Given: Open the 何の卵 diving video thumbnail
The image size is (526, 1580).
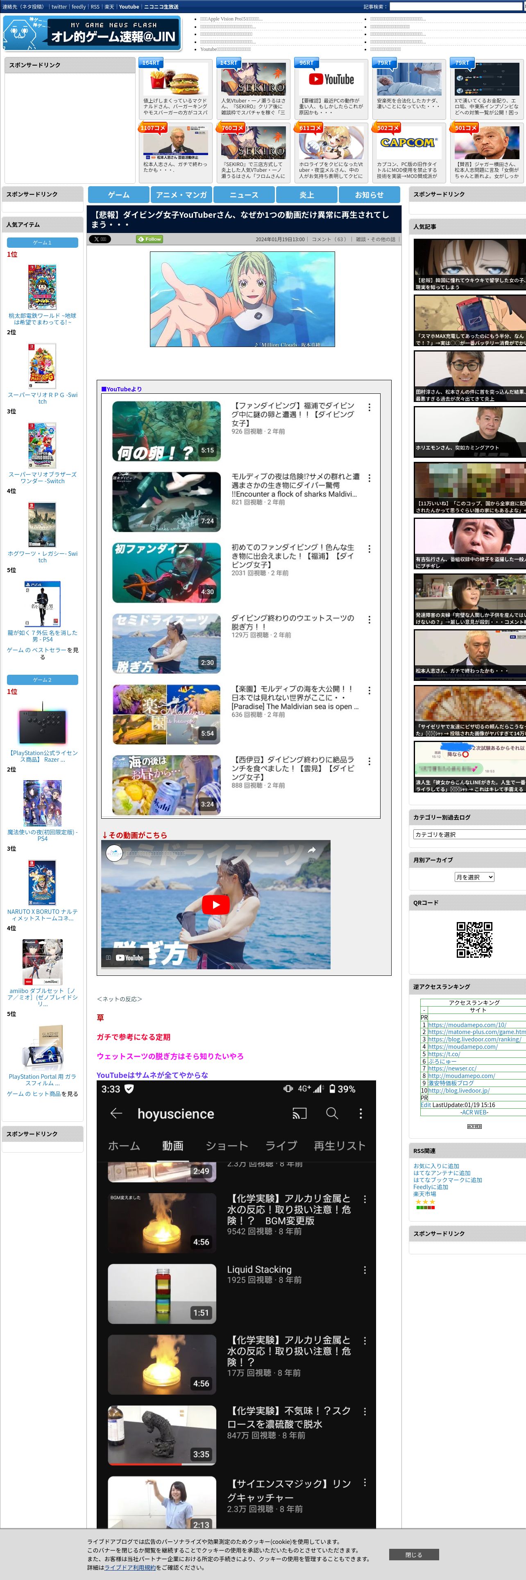Looking at the screenshot, I should click(x=167, y=431).
